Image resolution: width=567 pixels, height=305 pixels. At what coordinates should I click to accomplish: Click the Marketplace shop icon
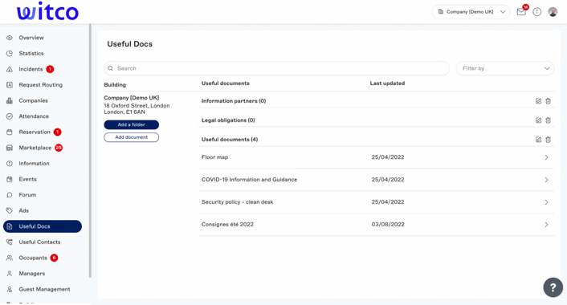point(10,148)
